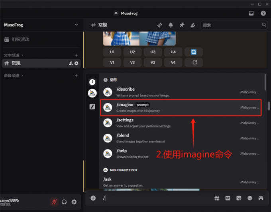
Task: Choose the /describe command
Action: [181, 92]
